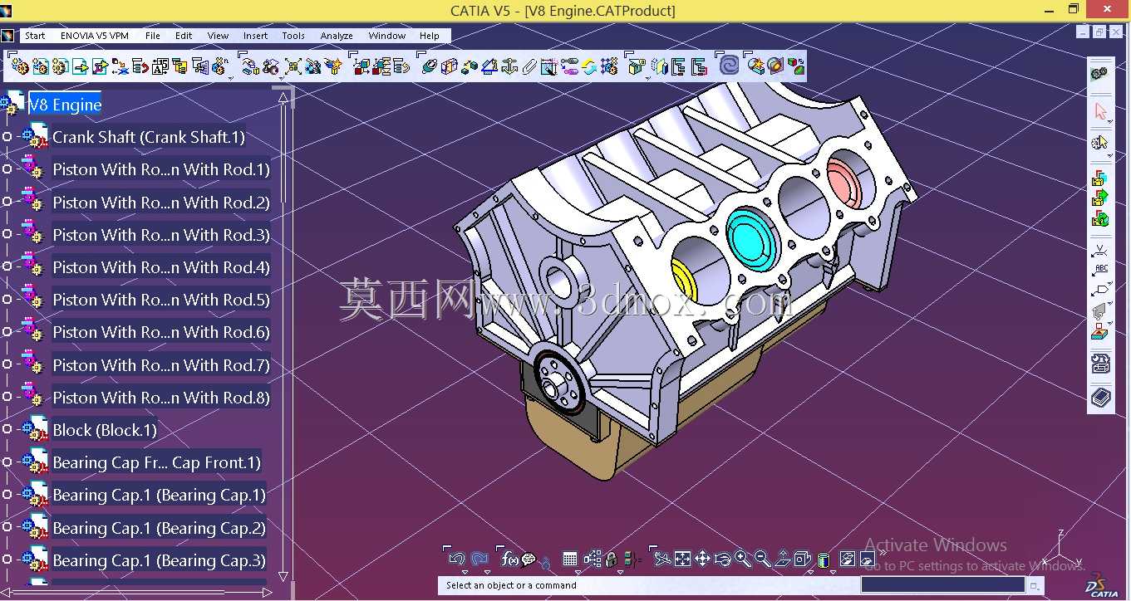Expand node for Block (Block.1)
The width and height of the screenshot is (1131, 601).
click(x=7, y=429)
